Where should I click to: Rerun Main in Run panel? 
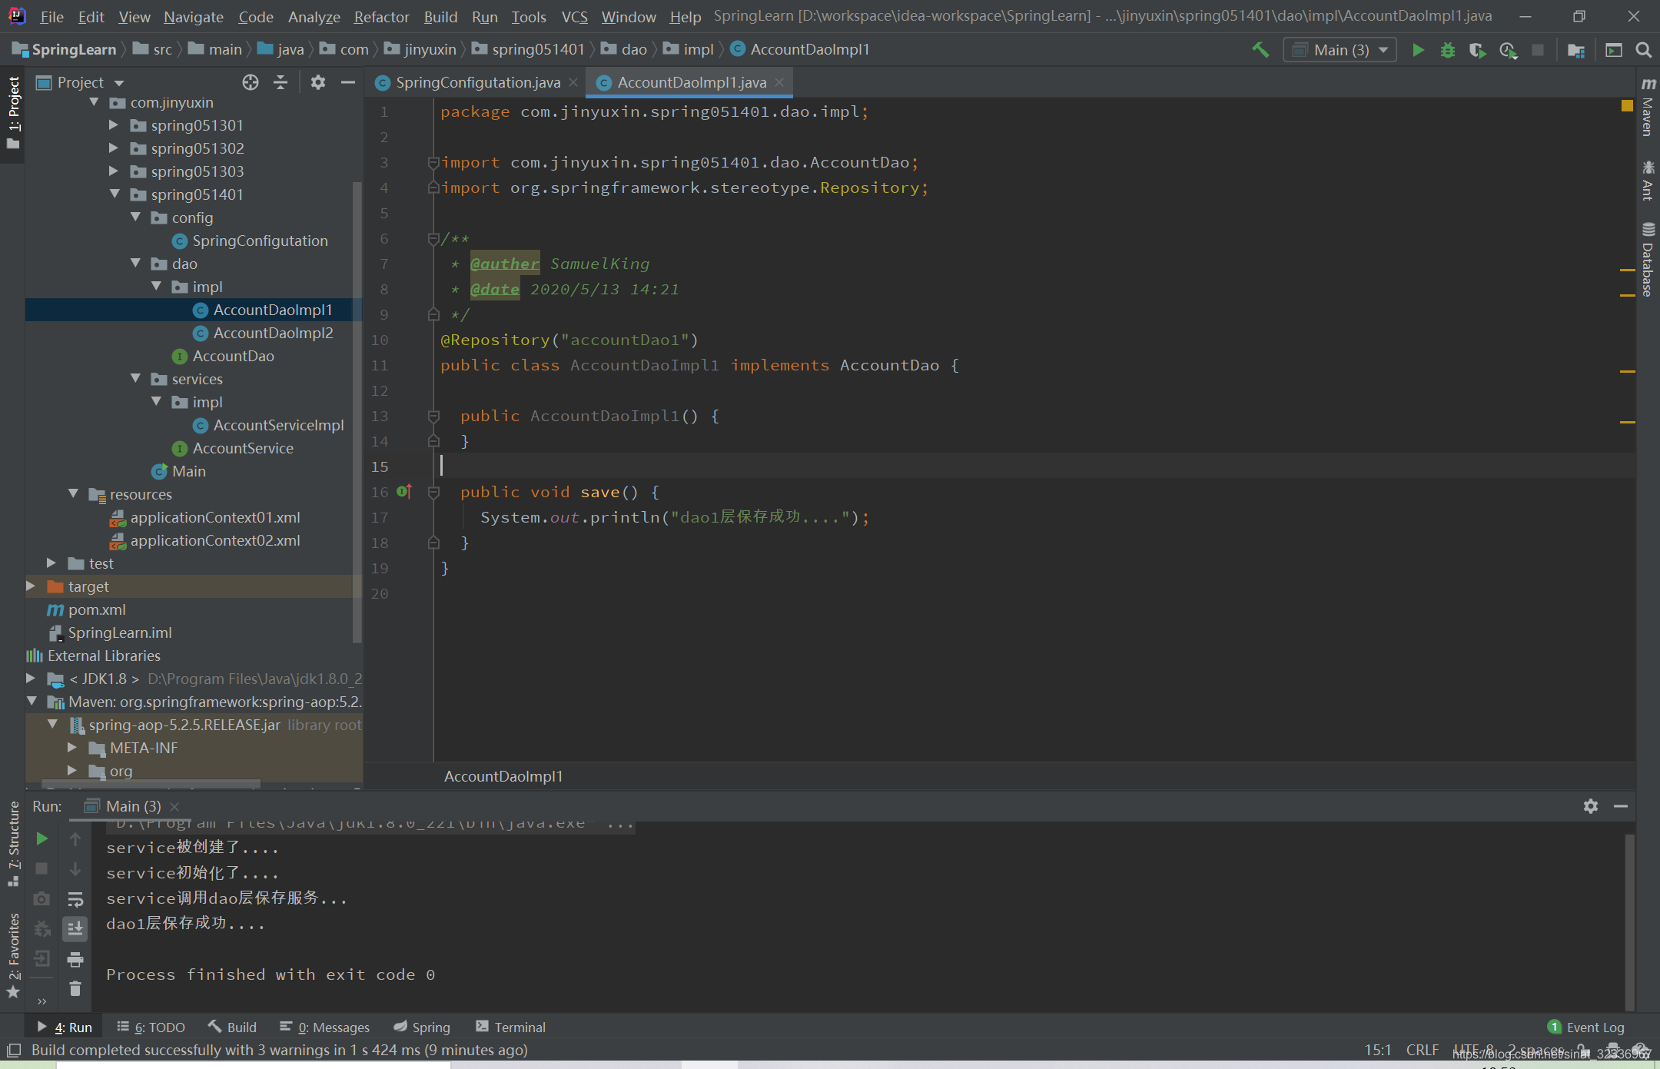[x=42, y=838]
